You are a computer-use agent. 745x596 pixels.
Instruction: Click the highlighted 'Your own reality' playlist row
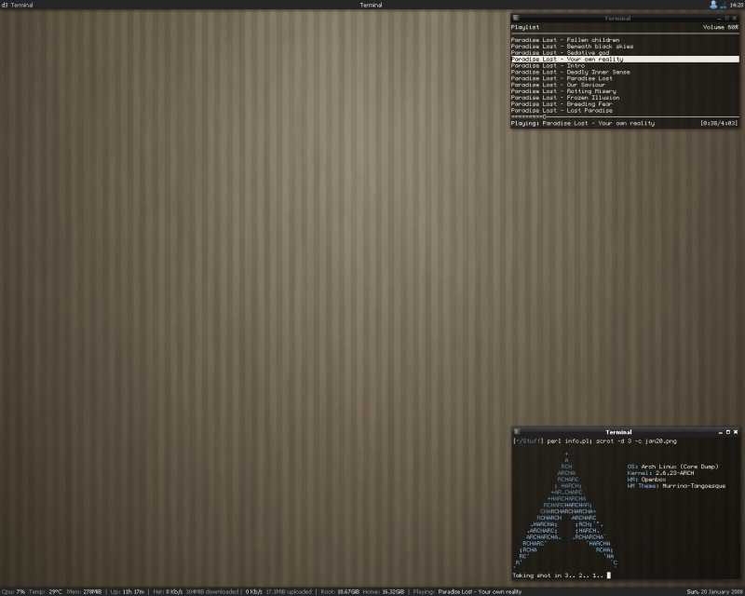coord(625,60)
